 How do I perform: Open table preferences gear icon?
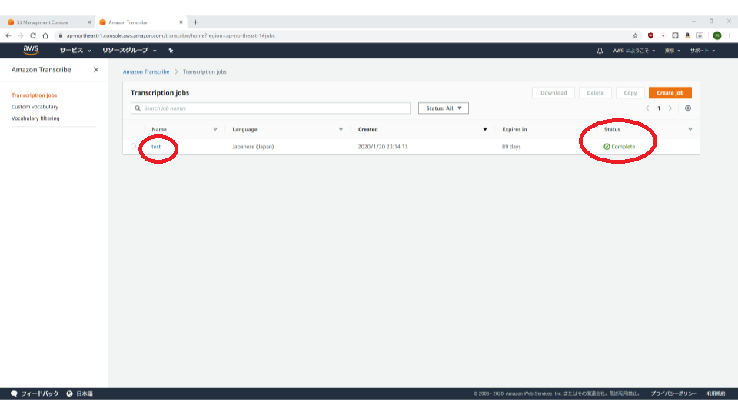(x=687, y=108)
